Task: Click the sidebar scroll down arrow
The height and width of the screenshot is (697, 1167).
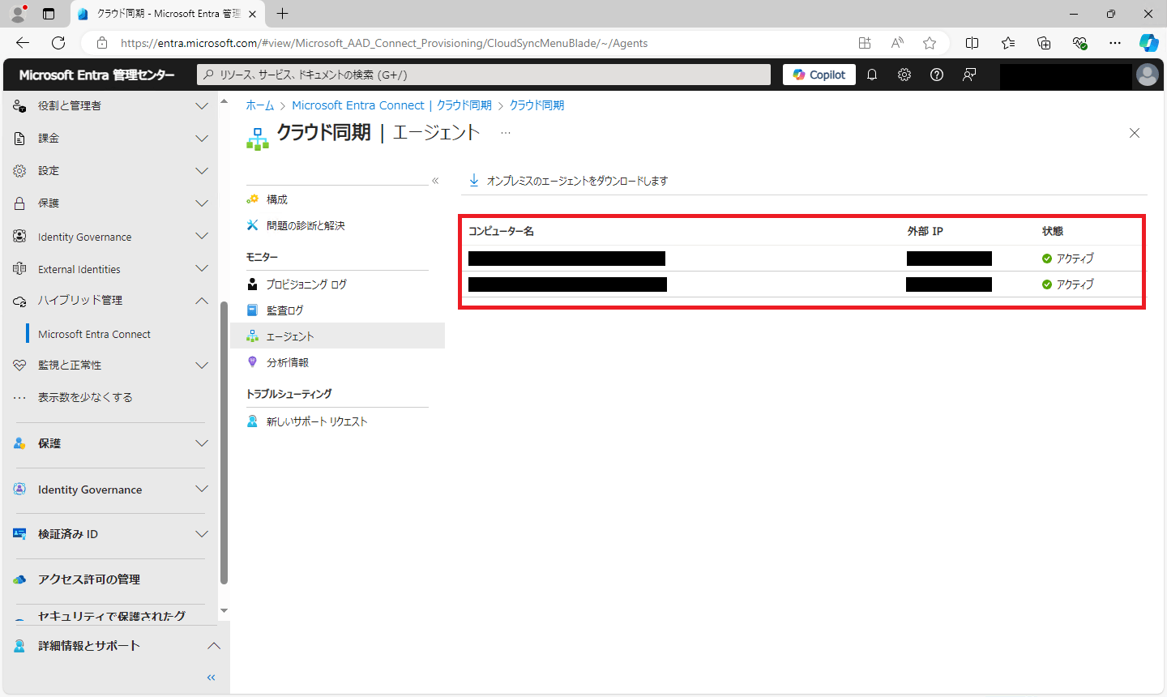Action: click(224, 611)
